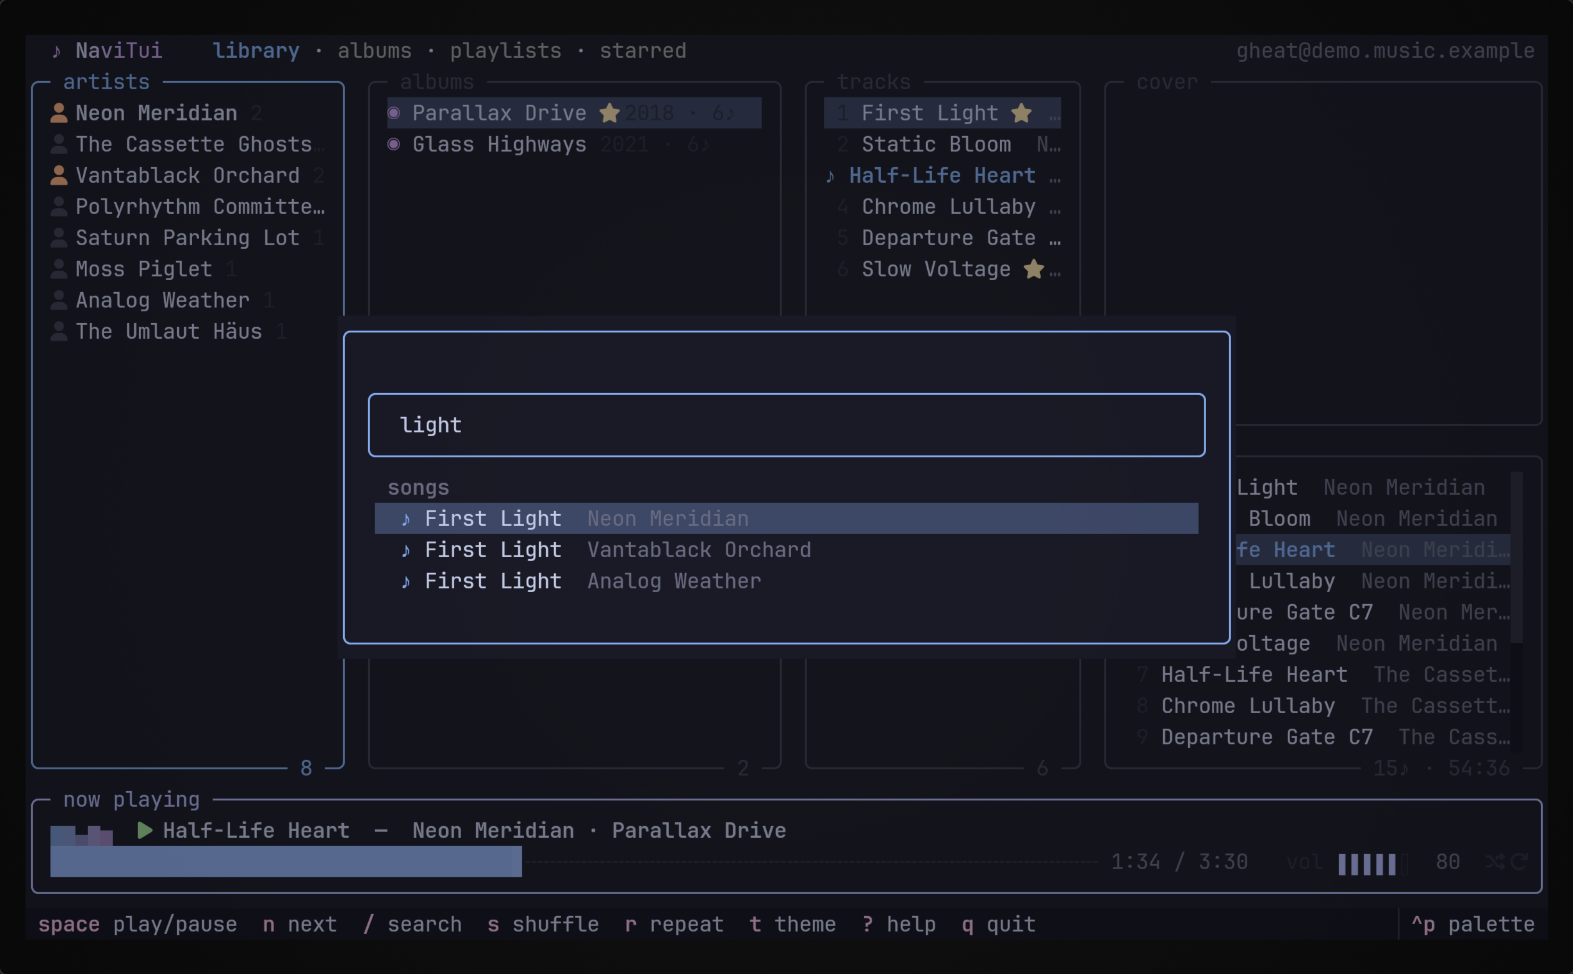1573x974 pixels.
Task: Click the person icon beside Analog Weather artist
Action: click(59, 300)
